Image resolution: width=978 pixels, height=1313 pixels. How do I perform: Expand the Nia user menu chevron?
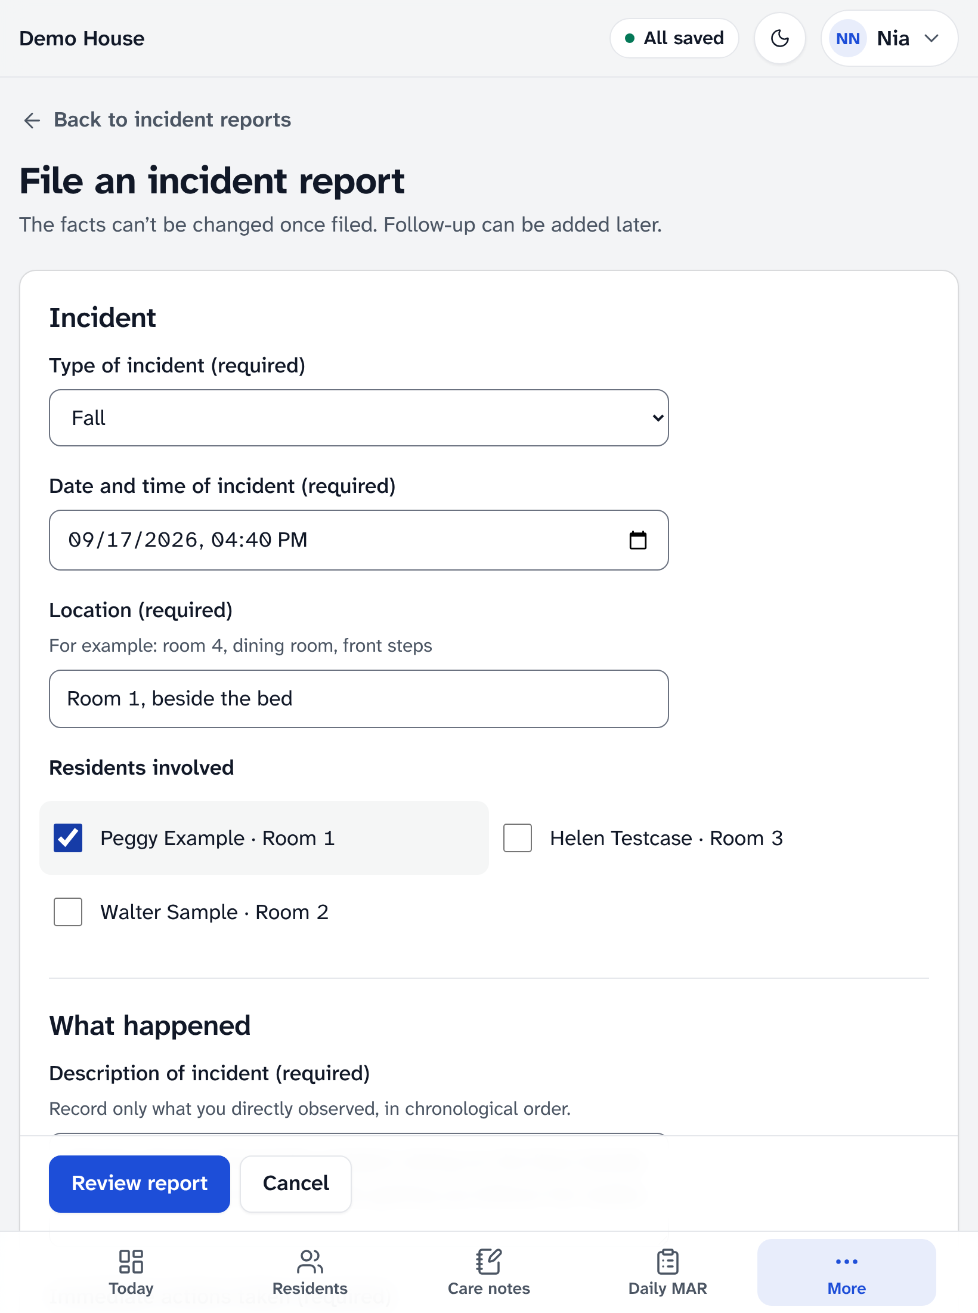point(931,38)
